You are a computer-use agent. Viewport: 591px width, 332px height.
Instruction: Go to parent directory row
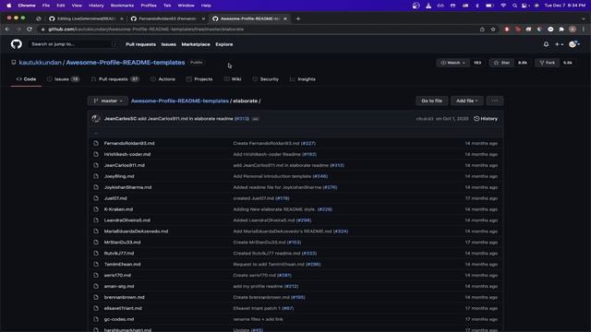coord(295,133)
